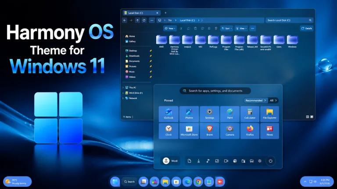Screen dimensions: 337x189
Task: Select the Windows folder
Action: 292,42
